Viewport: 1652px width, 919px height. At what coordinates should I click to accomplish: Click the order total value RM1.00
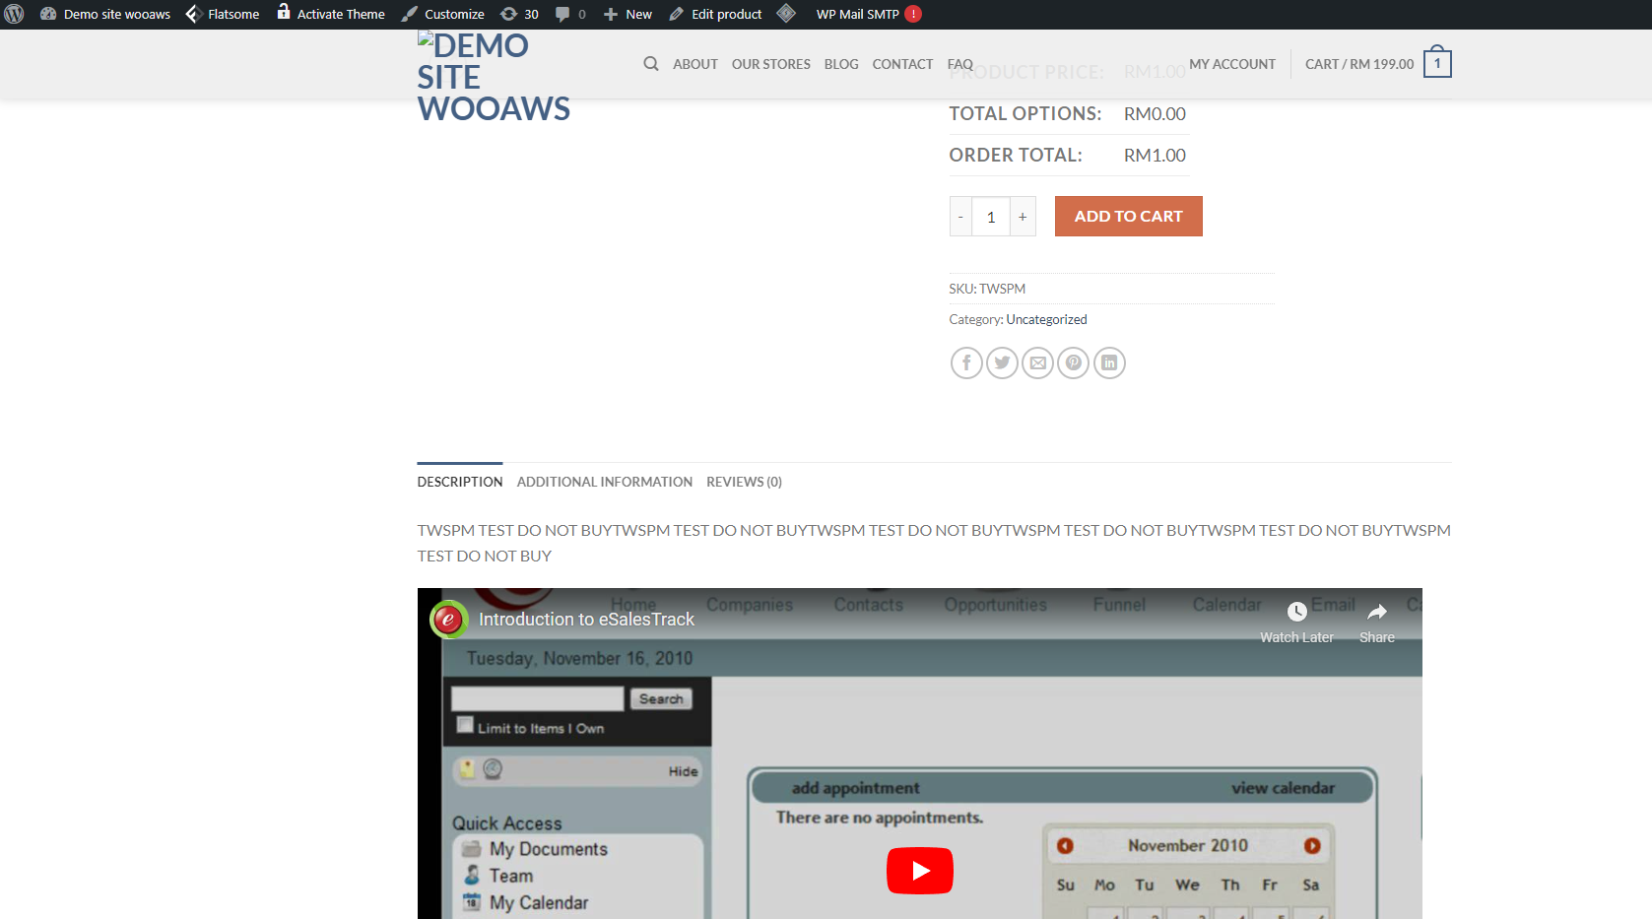tap(1155, 155)
